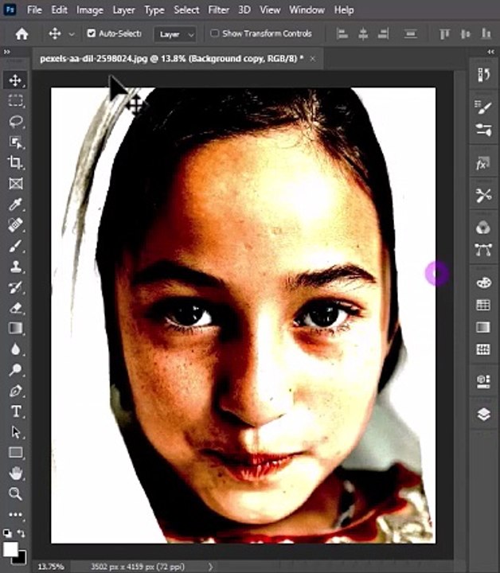Select the Gradient tool

(15, 328)
